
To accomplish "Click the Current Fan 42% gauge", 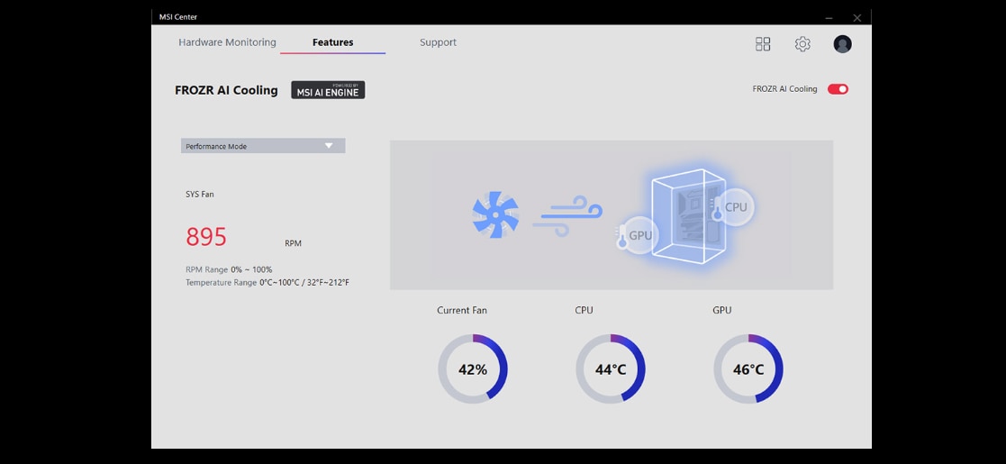I will 473,369.
